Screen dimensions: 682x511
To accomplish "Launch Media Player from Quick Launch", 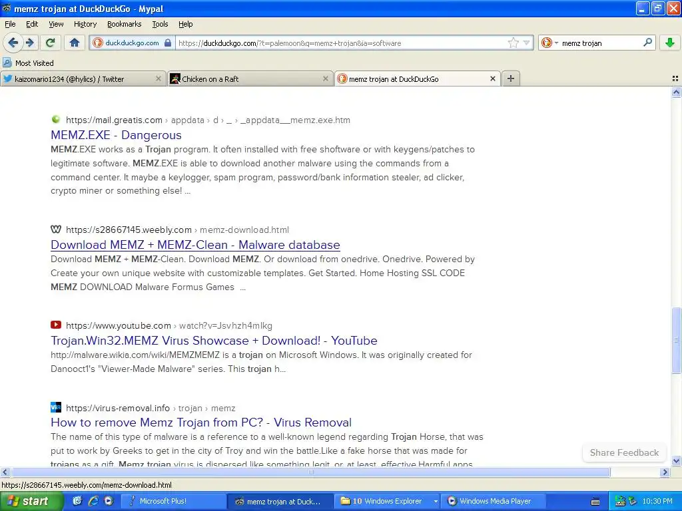I will pos(109,501).
